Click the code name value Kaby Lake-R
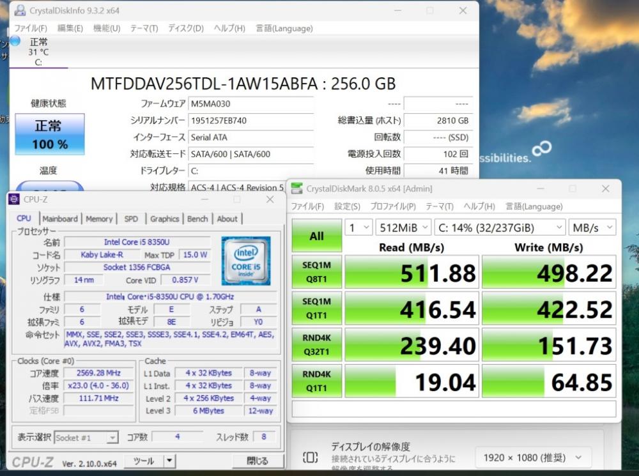The image size is (639, 476). point(102,255)
